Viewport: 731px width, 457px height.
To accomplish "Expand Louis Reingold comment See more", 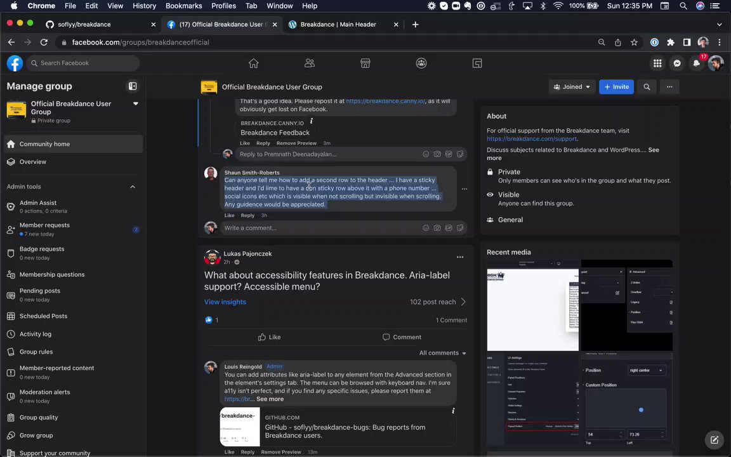I will 270,399.
